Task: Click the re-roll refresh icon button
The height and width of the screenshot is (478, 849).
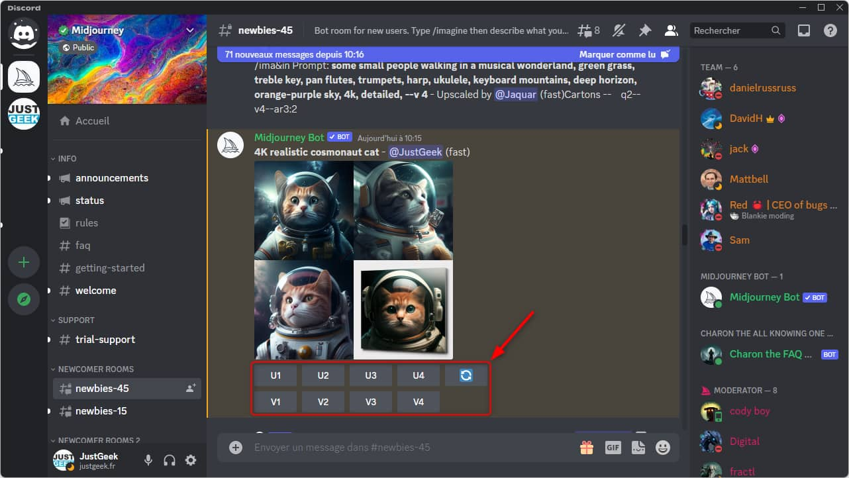Action: point(466,375)
